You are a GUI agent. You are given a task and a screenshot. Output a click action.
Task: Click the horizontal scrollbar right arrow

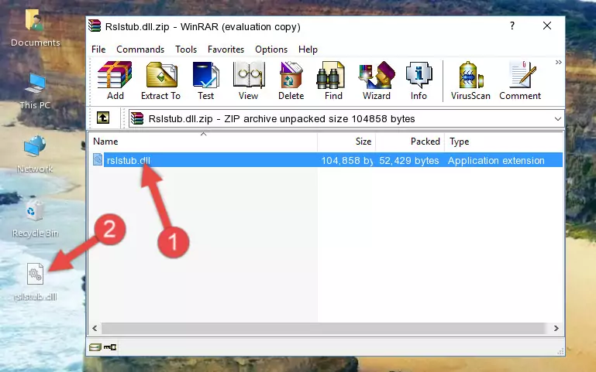coord(556,328)
